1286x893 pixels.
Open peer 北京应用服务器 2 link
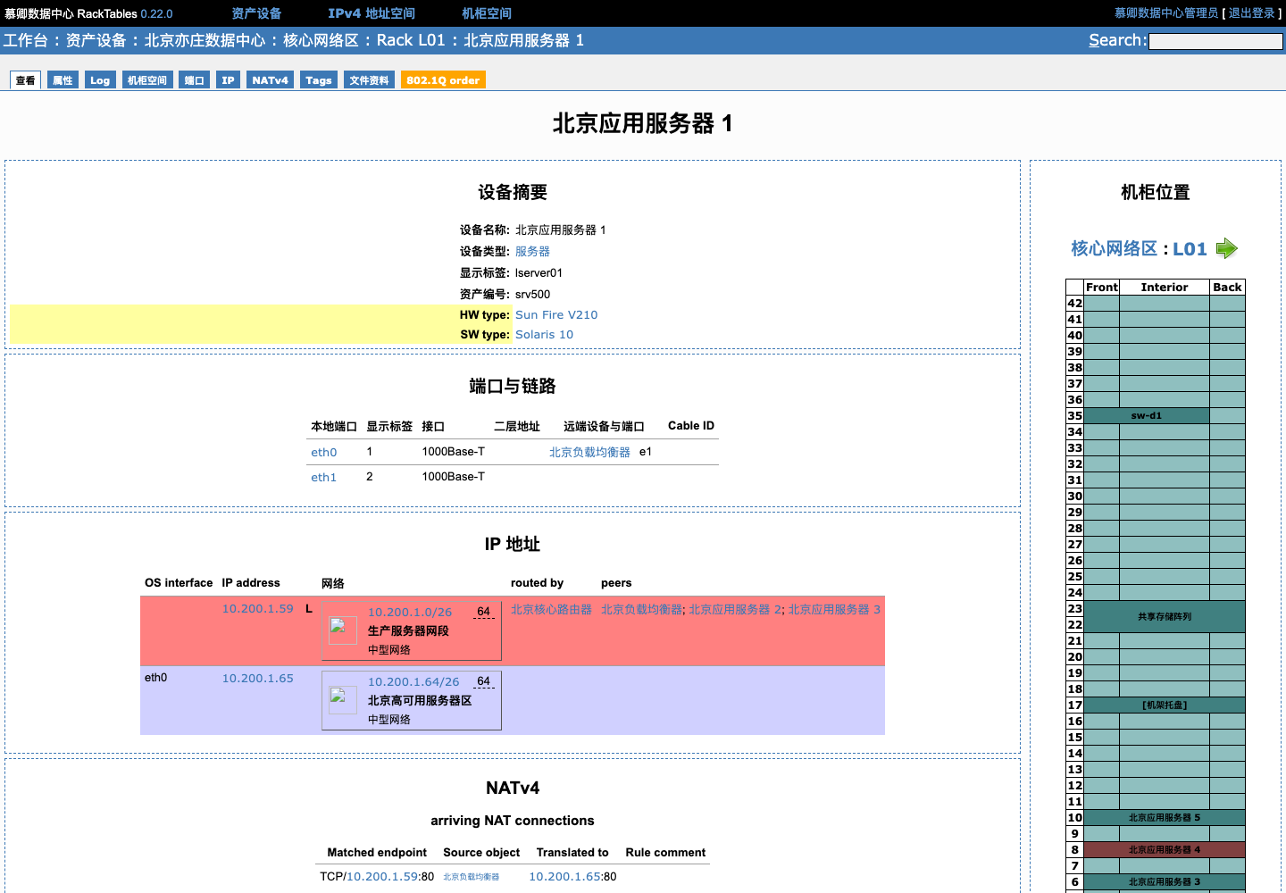[x=735, y=609]
